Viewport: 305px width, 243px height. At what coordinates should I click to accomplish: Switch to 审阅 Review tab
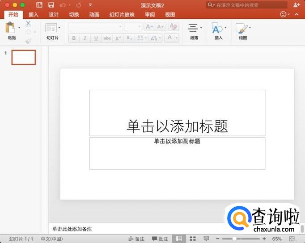click(150, 15)
